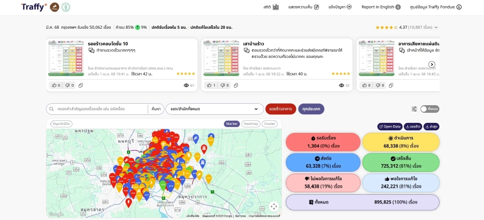Click thumbs-down on the first feedback card
Viewport: 484px width, 220px height.
tap(68, 86)
